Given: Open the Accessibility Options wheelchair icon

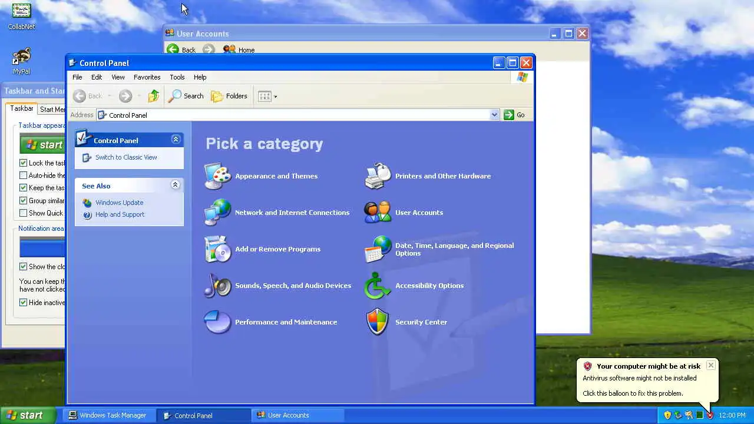Looking at the screenshot, I should point(378,286).
